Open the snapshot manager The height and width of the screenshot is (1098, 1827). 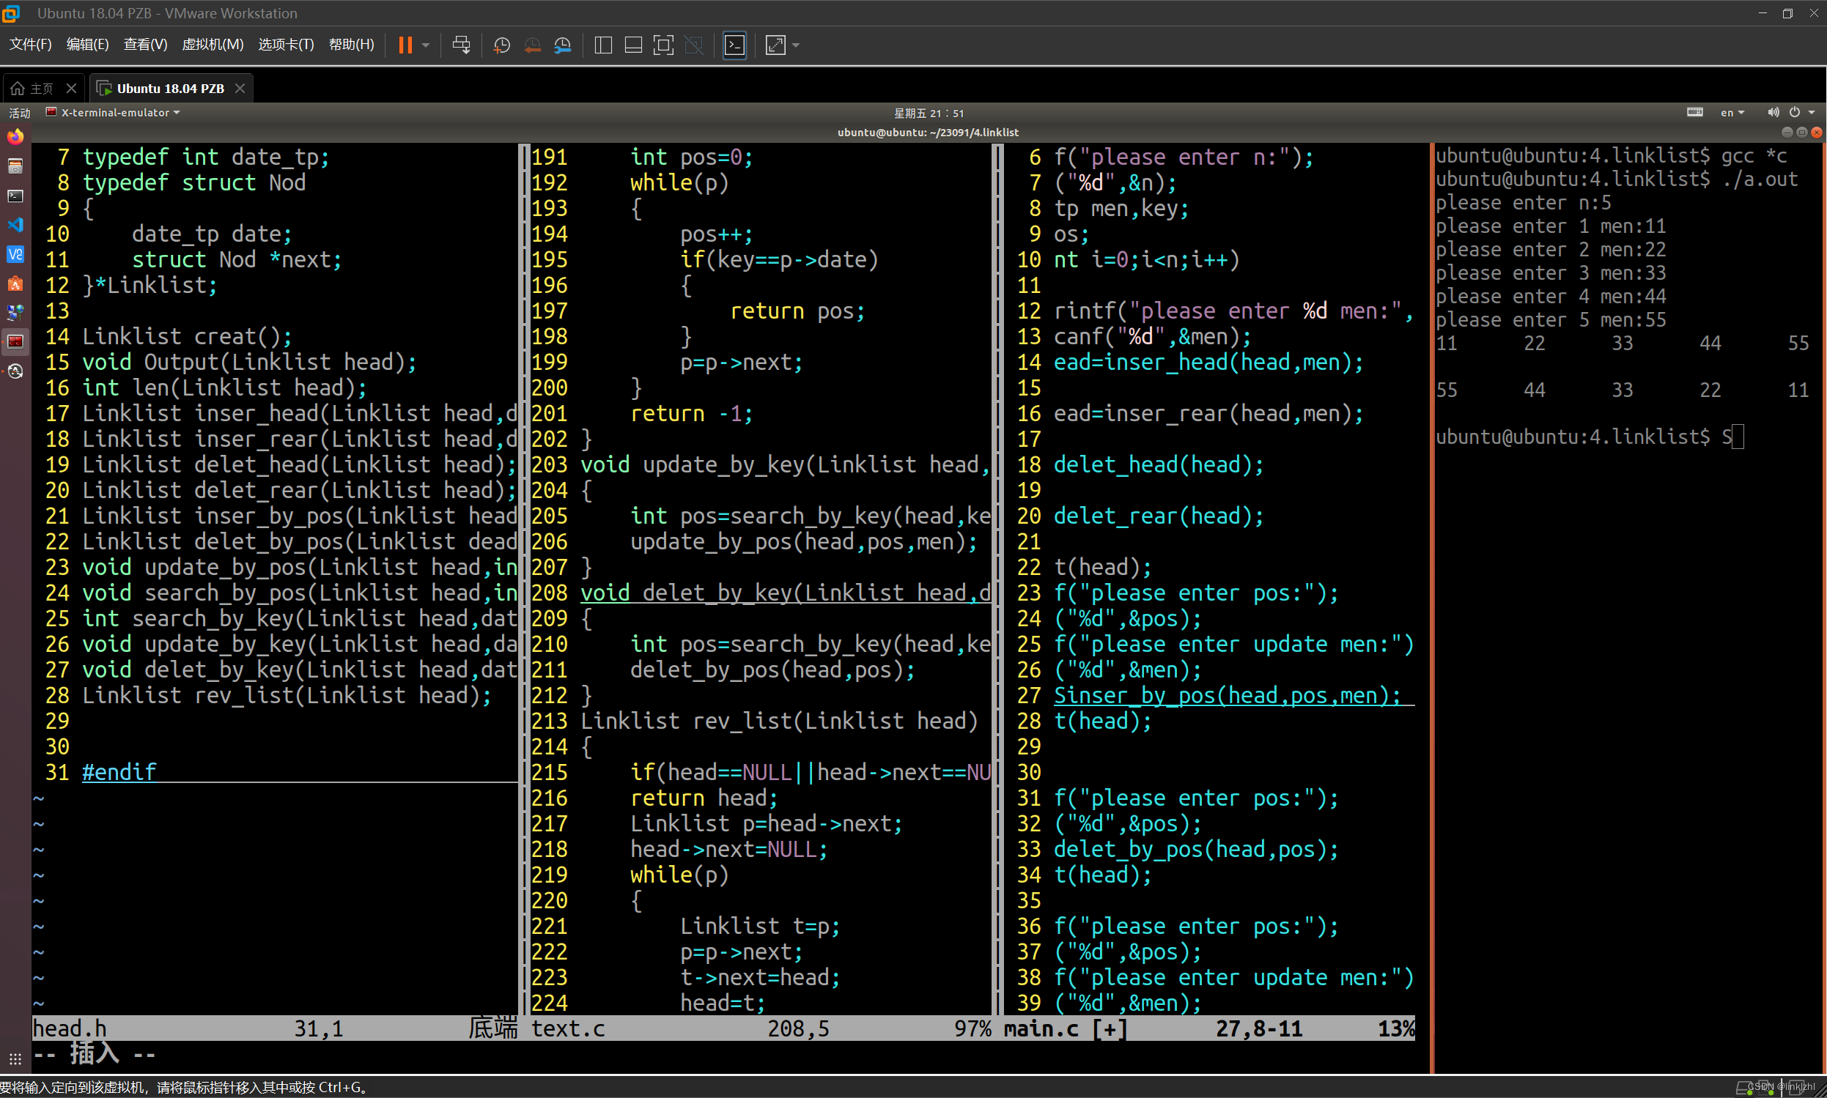562,45
